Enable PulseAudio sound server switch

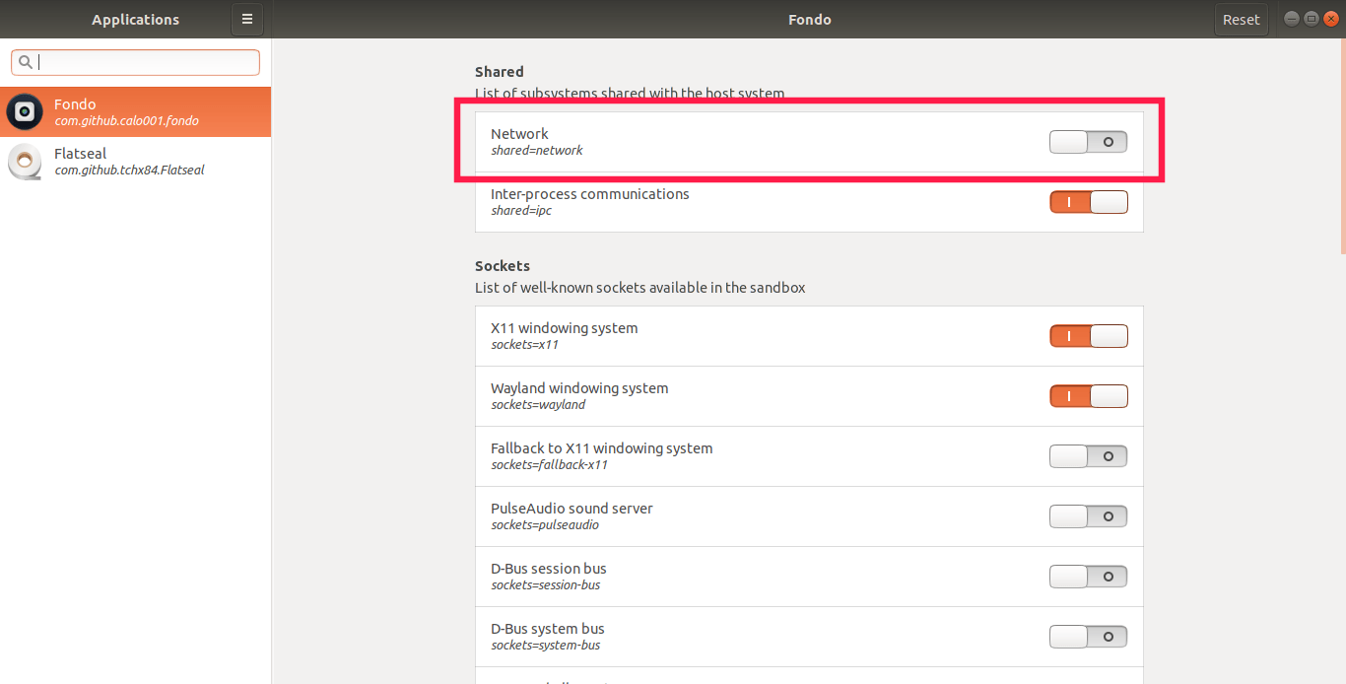click(x=1088, y=516)
